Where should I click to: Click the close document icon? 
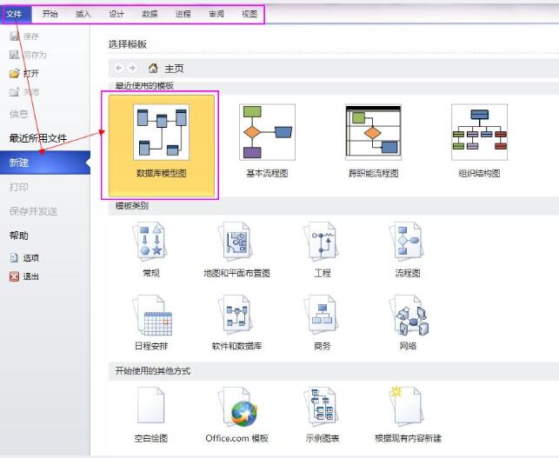[14, 92]
